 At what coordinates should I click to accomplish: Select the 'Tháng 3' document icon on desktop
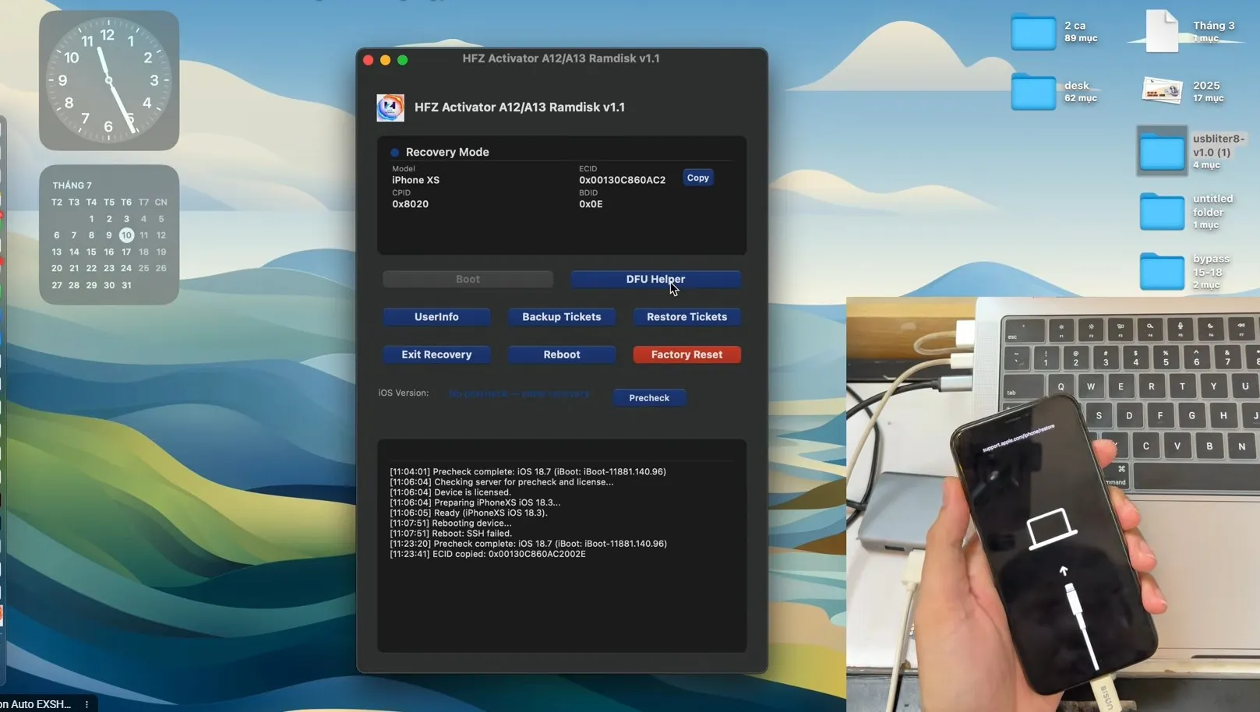pyautogui.click(x=1162, y=32)
